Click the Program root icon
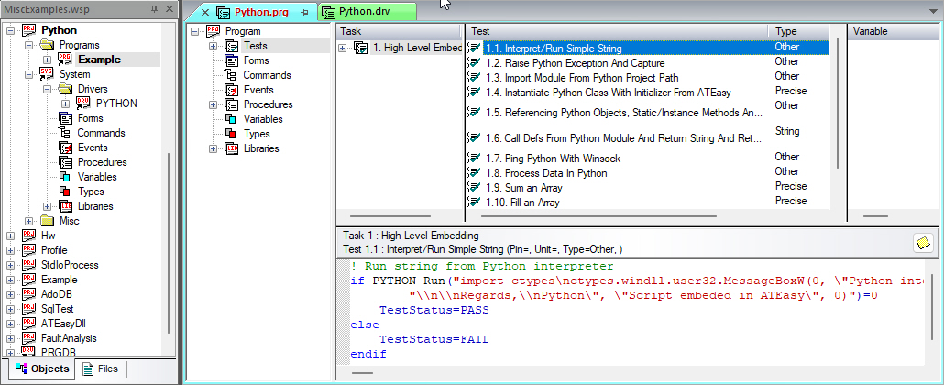 [x=214, y=31]
